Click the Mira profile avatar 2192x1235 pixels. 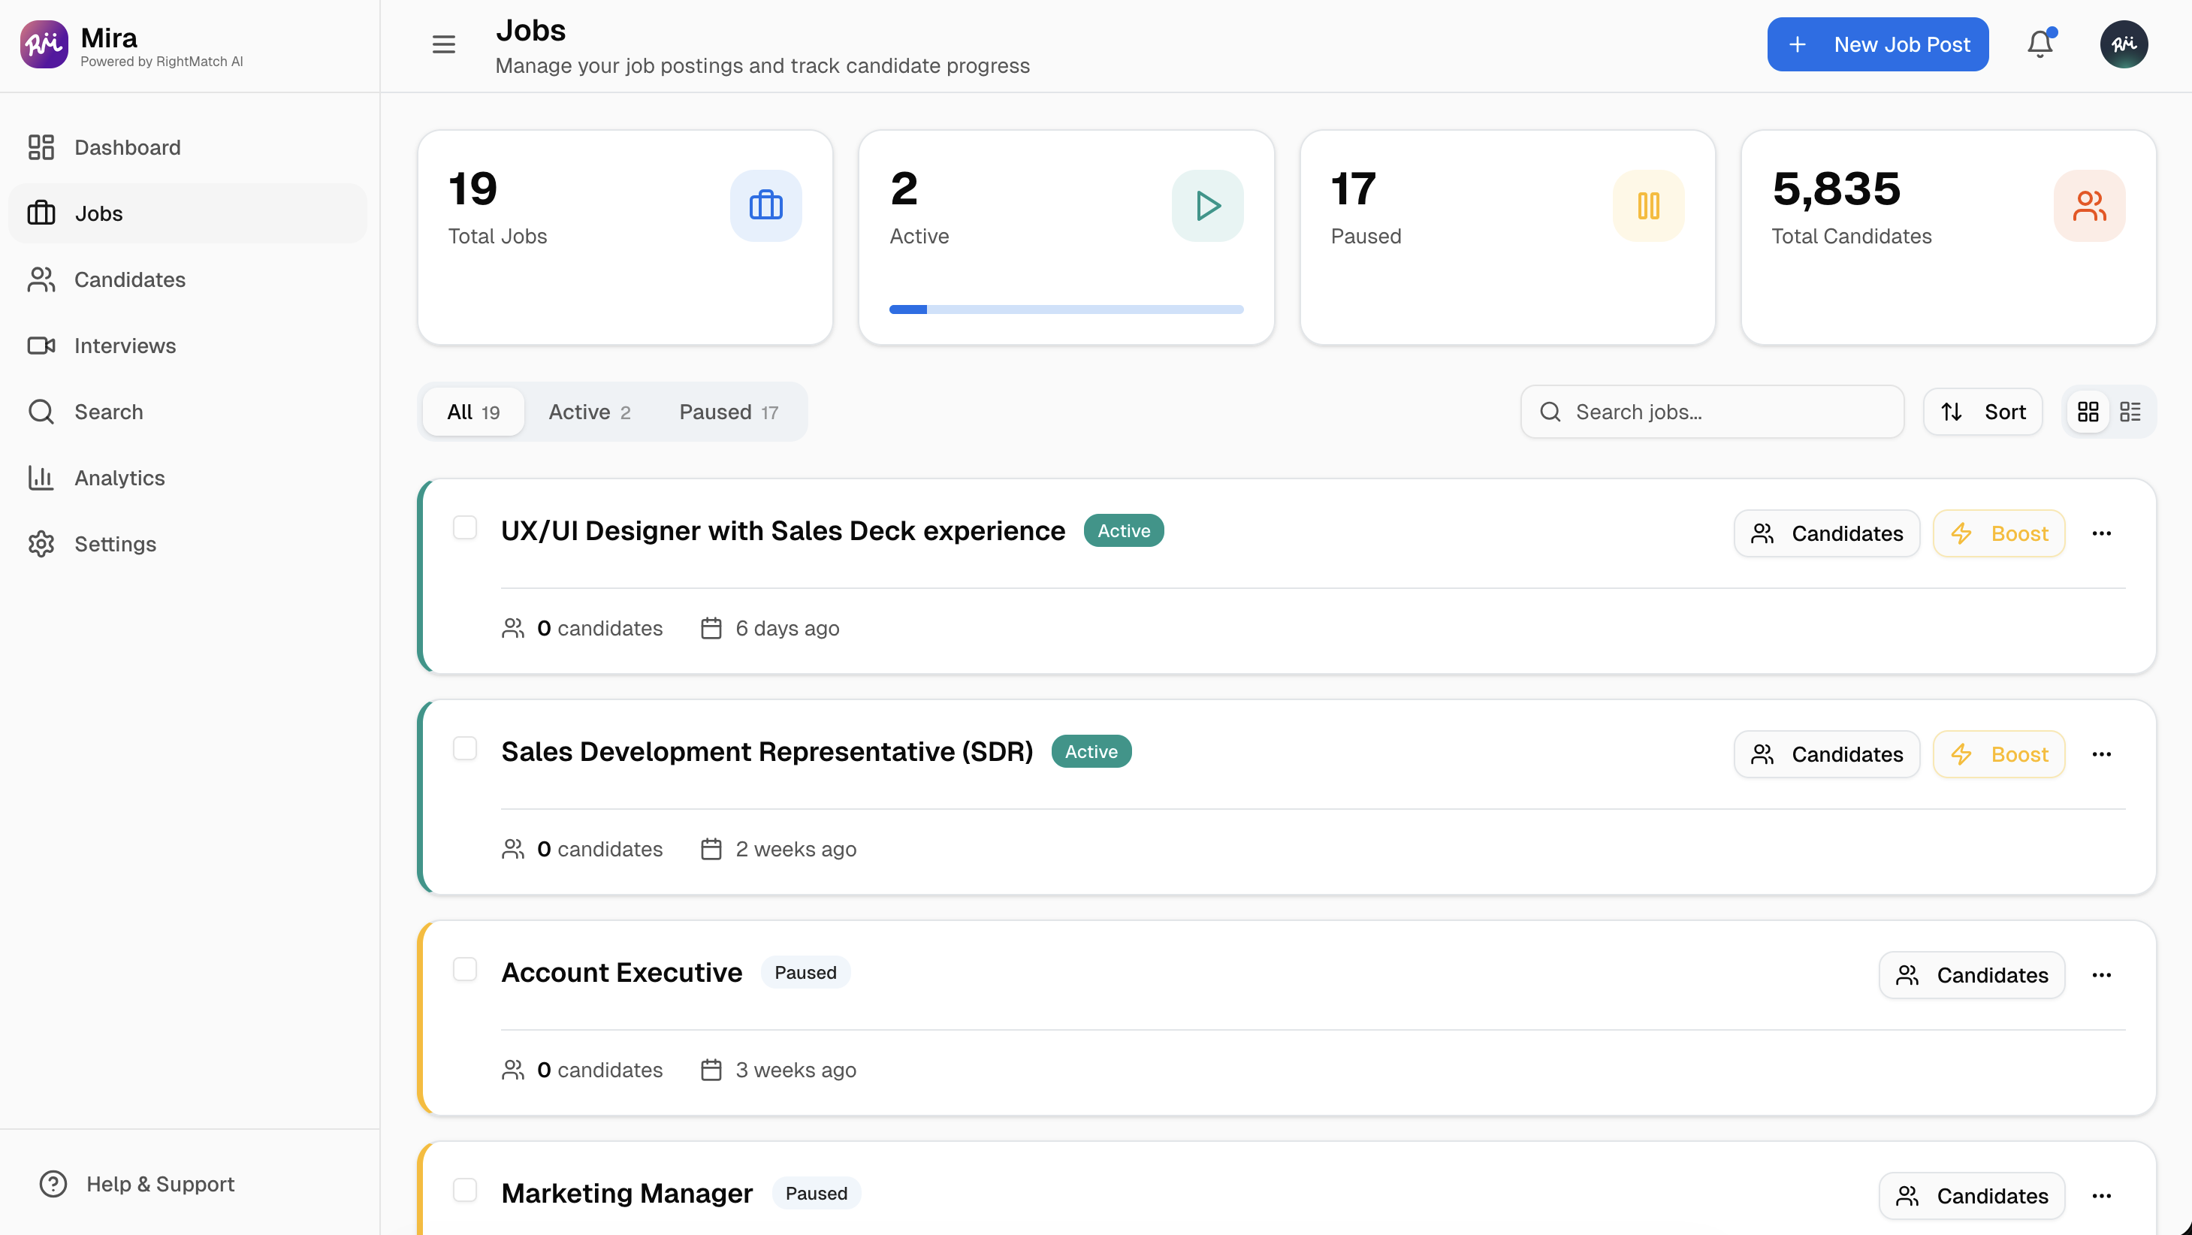pyautogui.click(x=2124, y=44)
